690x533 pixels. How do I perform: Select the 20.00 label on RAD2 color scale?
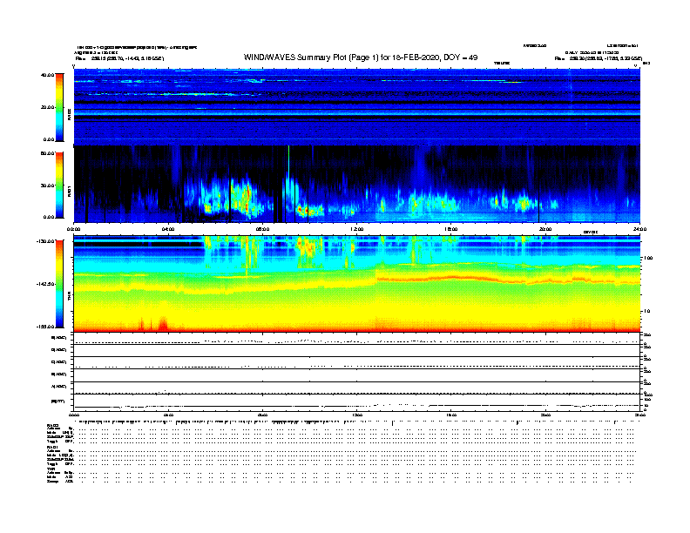click(x=47, y=107)
